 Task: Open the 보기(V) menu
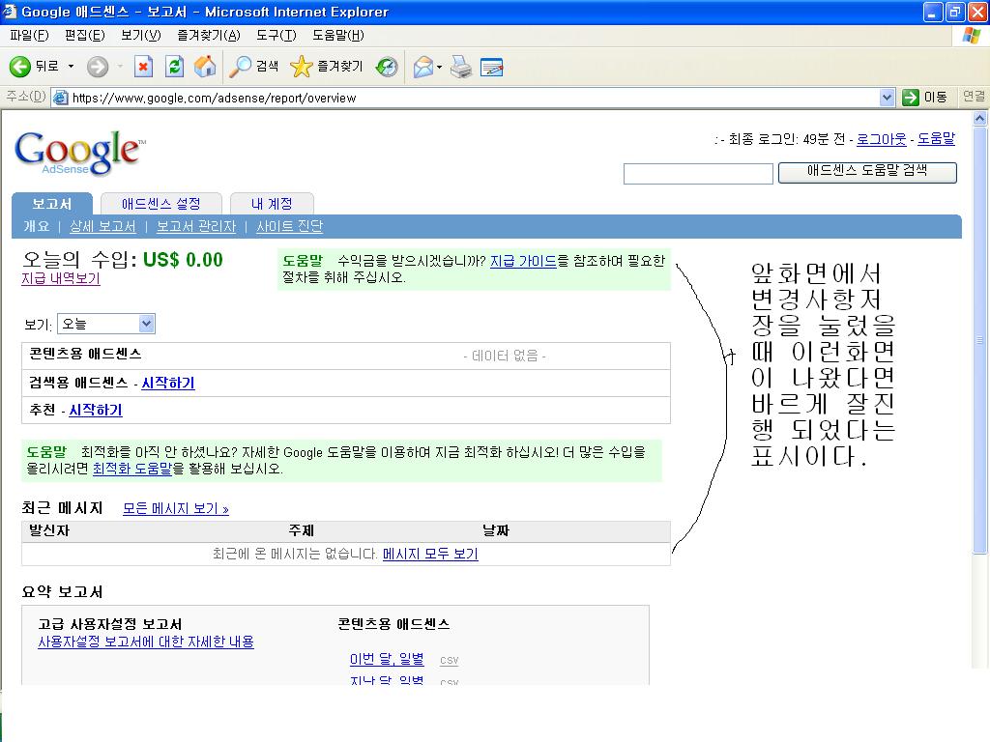click(141, 36)
